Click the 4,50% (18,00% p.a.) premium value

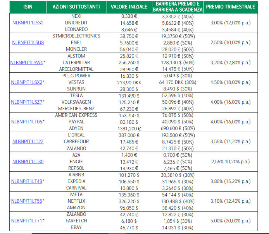coord(231,82)
